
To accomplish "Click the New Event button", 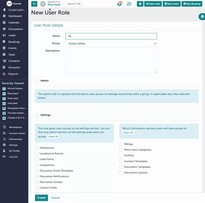I will (x=172, y=4).
